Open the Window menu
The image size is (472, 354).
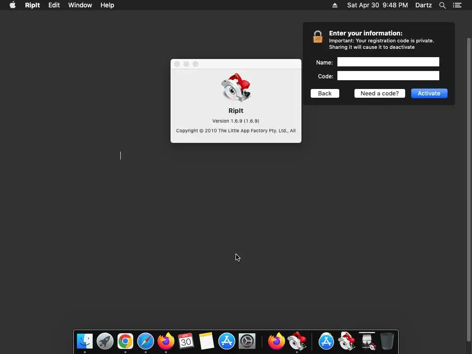pos(80,5)
